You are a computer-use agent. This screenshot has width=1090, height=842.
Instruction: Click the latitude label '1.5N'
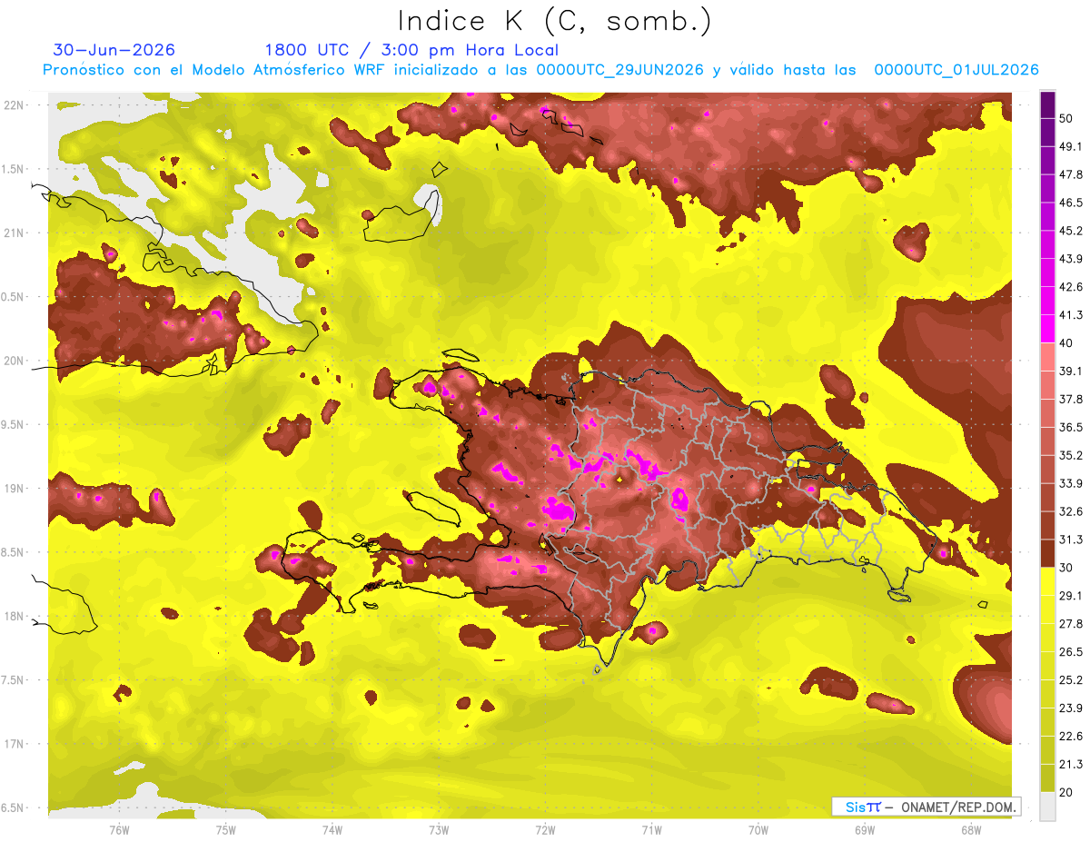click(x=14, y=169)
